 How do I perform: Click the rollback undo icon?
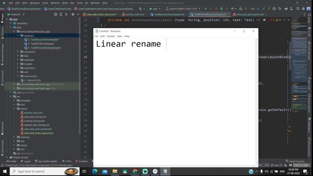[279, 9]
